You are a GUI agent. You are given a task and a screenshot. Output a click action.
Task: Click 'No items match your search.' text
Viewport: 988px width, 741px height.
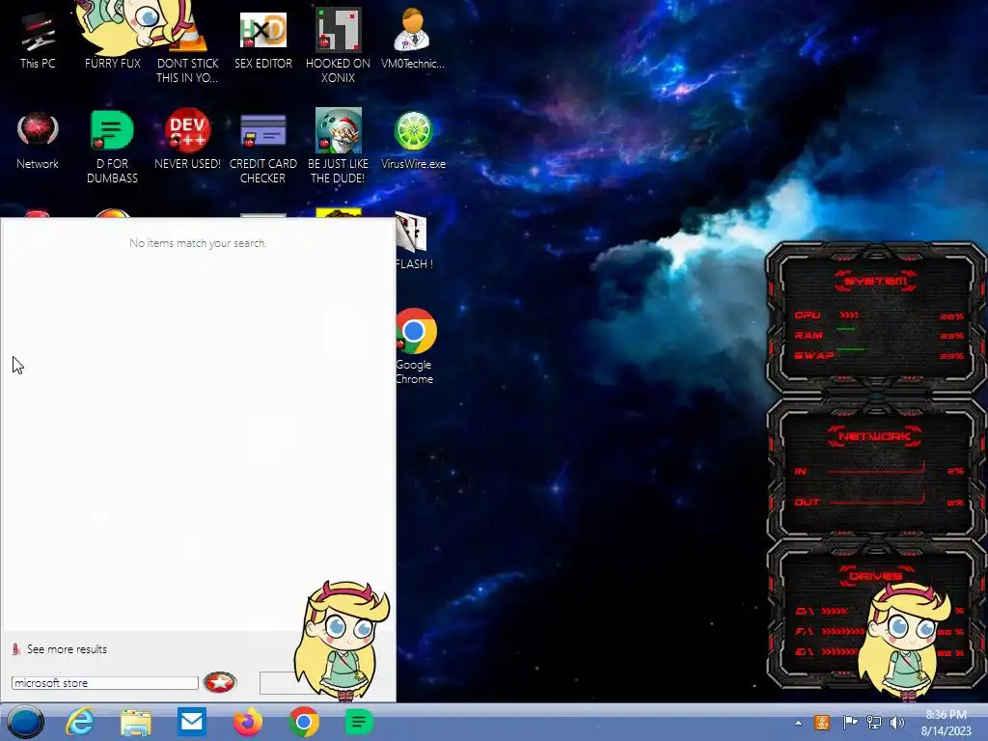198,243
